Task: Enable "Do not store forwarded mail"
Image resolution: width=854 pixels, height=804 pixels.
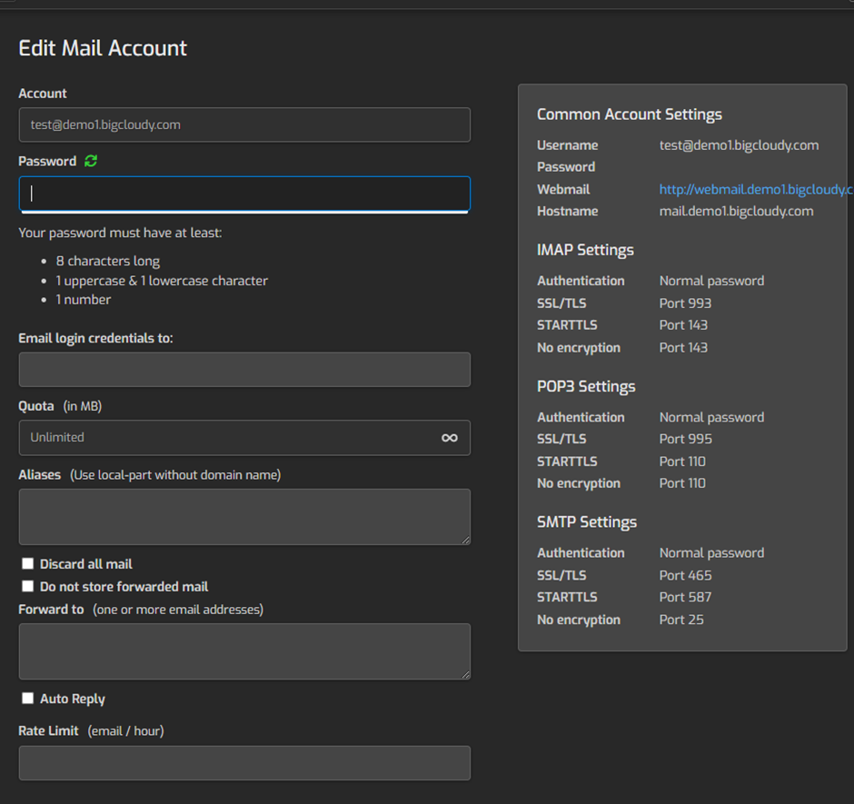Action: pyautogui.click(x=27, y=586)
